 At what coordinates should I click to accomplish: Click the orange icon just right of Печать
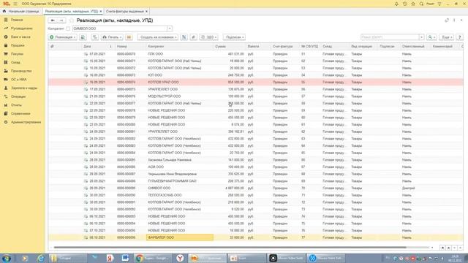(129, 37)
